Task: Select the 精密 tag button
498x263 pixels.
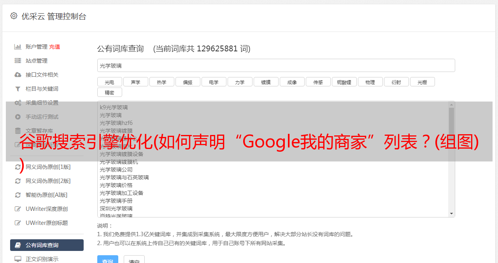Action: [x=110, y=92]
